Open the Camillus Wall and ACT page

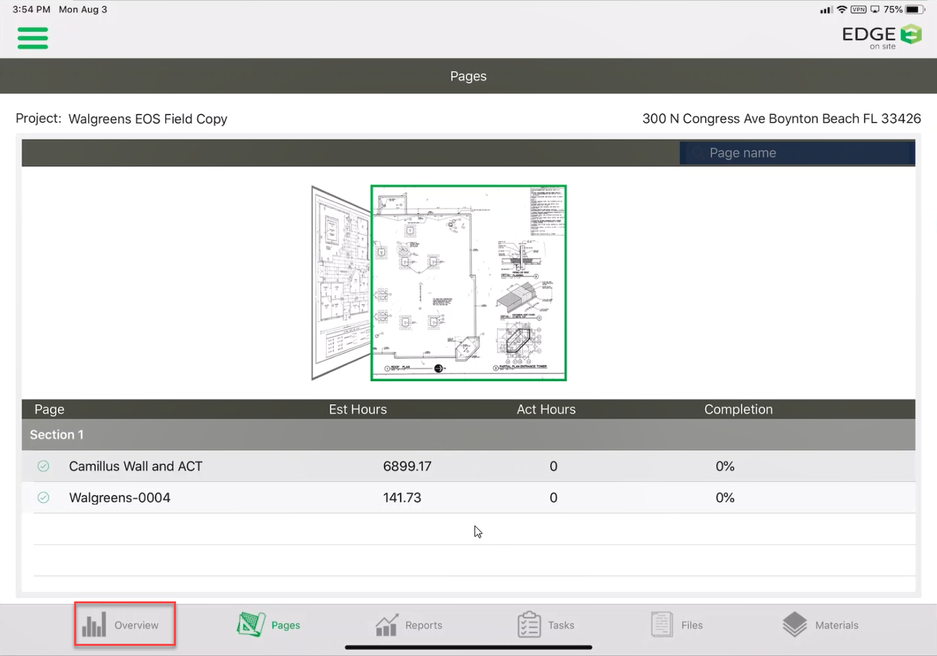click(135, 466)
